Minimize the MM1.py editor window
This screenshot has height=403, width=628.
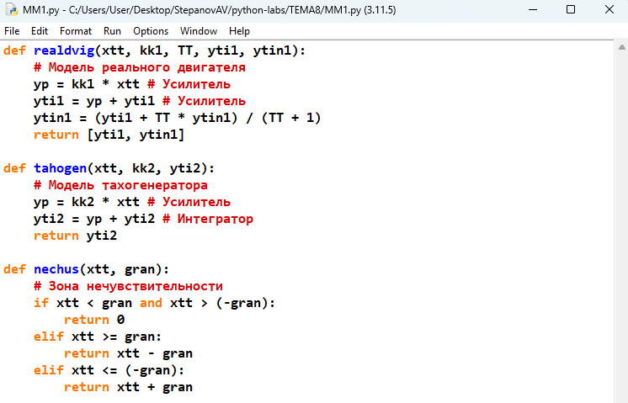(x=530, y=10)
